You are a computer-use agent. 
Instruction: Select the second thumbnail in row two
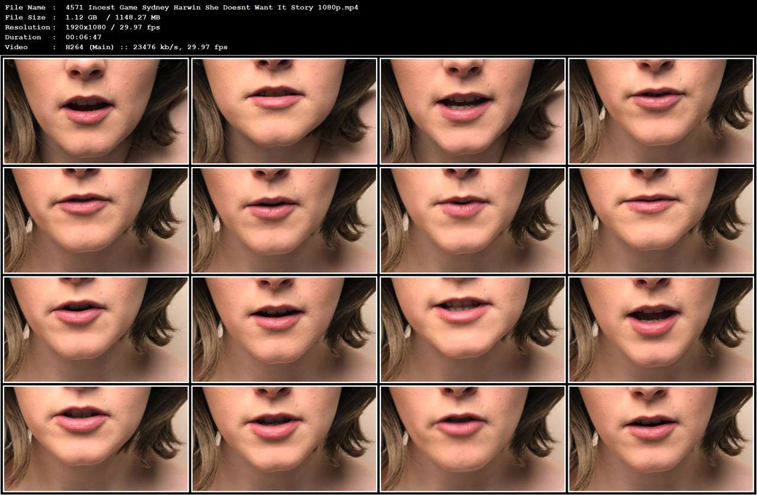[284, 220]
